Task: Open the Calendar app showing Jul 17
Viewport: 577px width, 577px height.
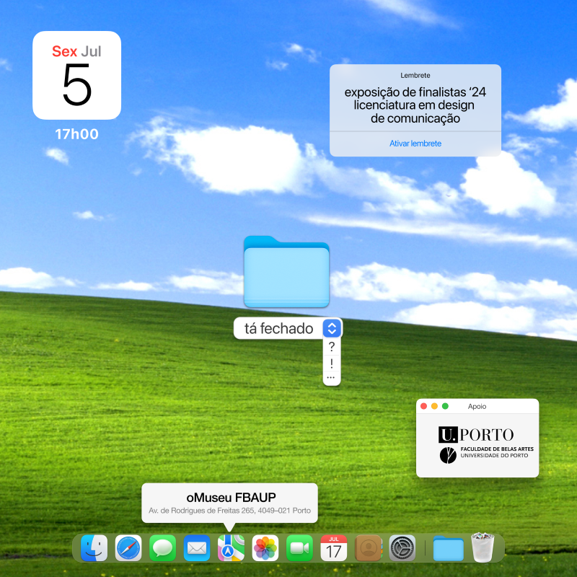Action: coord(333,548)
